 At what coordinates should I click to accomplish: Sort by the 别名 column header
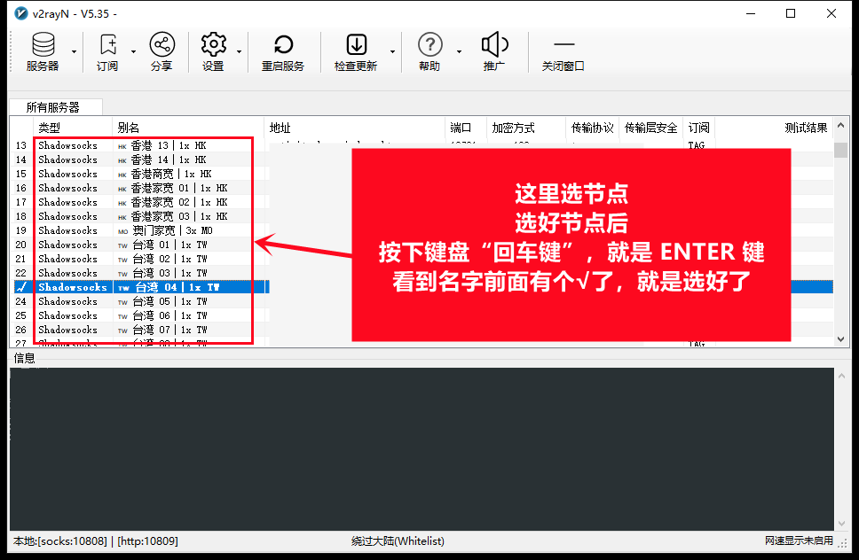[x=188, y=128]
